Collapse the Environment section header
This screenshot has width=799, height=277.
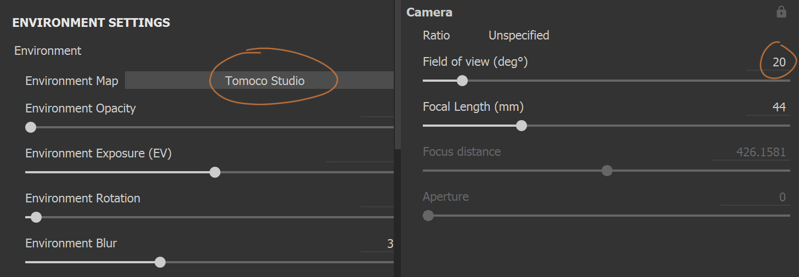click(48, 51)
